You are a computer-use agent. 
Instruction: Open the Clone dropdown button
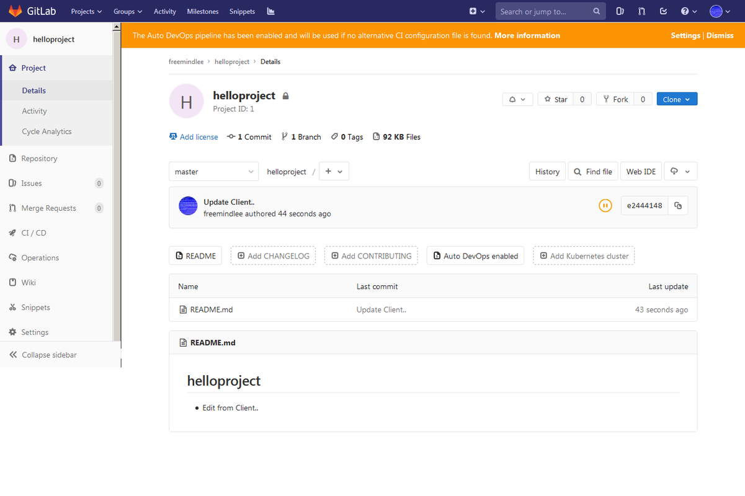tap(677, 99)
